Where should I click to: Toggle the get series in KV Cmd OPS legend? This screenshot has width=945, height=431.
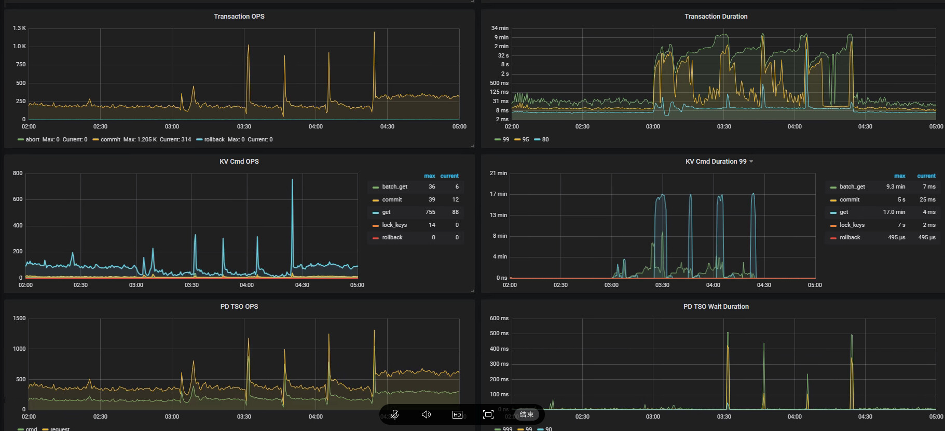point(386,212)
